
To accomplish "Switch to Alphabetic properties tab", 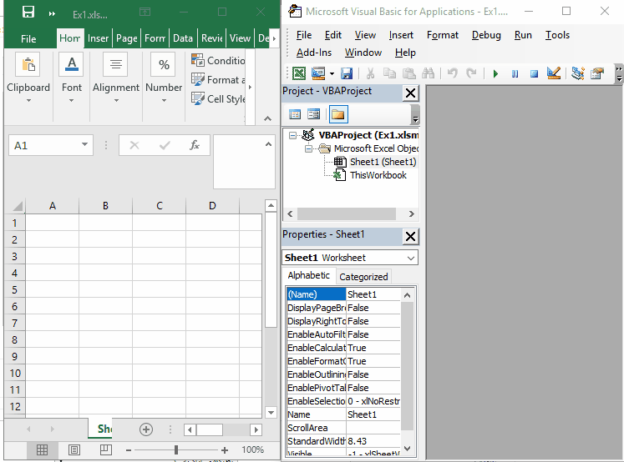I will (309, 275).
